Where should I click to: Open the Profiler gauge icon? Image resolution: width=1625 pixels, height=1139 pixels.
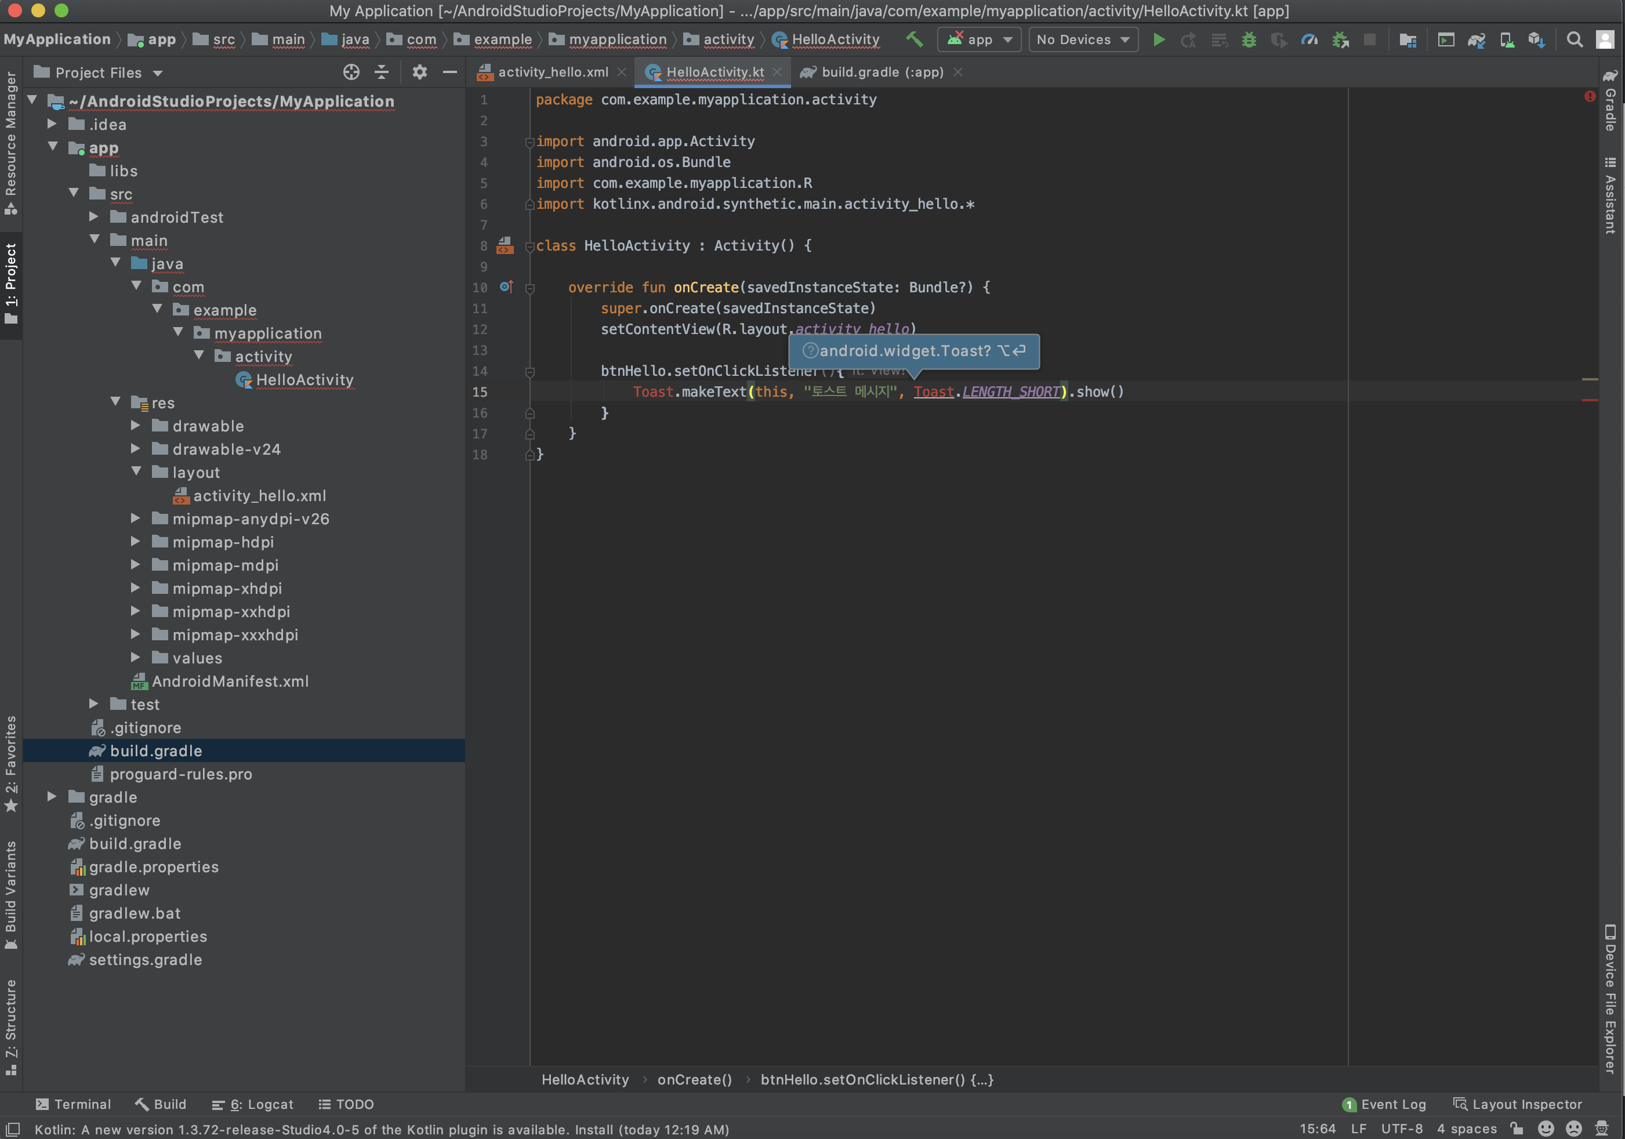pos(1310,39)
